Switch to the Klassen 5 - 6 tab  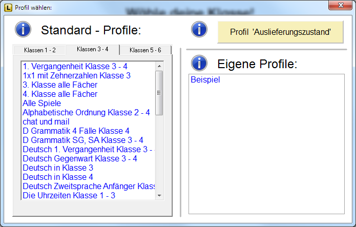[145, 50]
